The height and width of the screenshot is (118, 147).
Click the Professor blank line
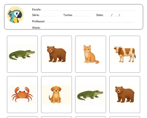[x=91, y=22]
